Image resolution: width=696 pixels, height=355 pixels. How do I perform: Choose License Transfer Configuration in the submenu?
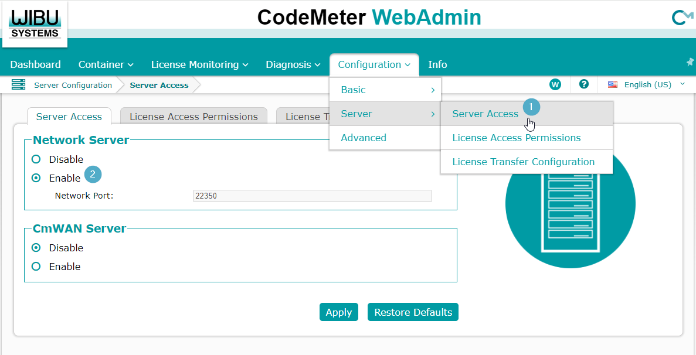[527, 162]
